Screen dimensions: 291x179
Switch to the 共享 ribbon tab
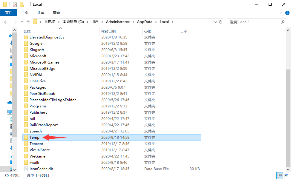(40, 13)
